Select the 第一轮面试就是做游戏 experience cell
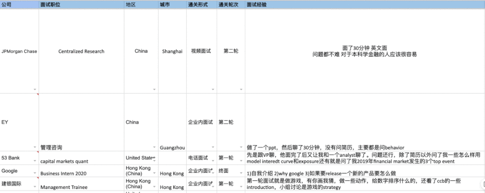This screenshot has width=485, height=193. (x=365, y=184)
